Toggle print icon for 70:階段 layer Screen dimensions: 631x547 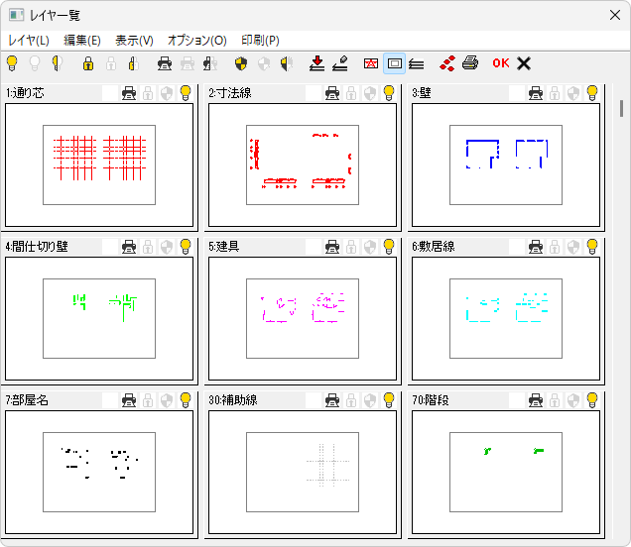(x=536, y=400)
